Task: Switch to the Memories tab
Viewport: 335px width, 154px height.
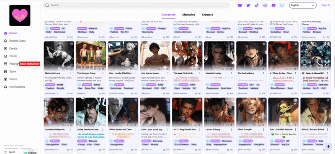Action: coord(189,15)
